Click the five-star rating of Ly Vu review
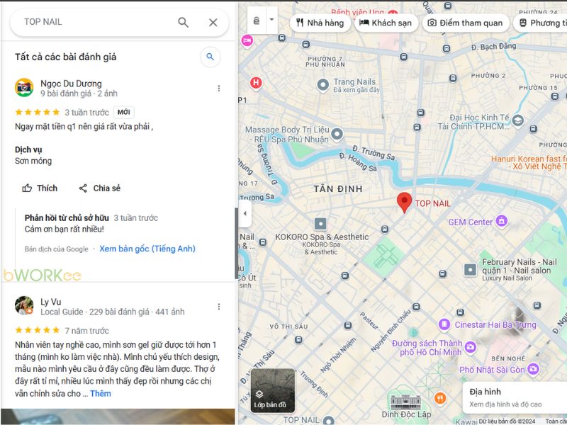This screenshot has height=425, width=567. [38, 330]
